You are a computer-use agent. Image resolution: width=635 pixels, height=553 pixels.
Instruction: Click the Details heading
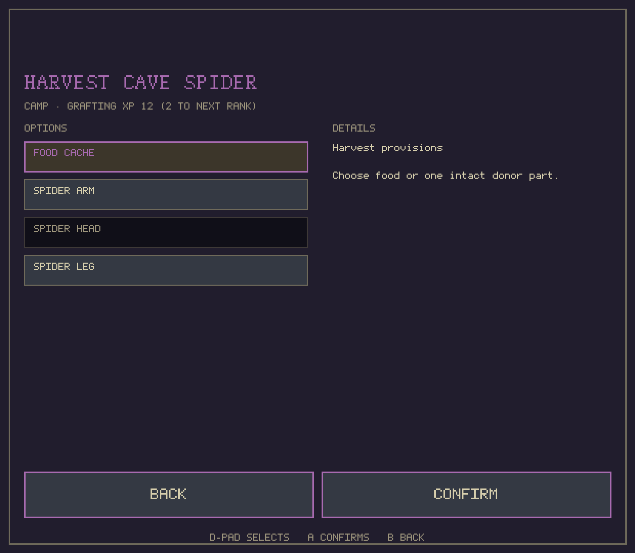354,128
